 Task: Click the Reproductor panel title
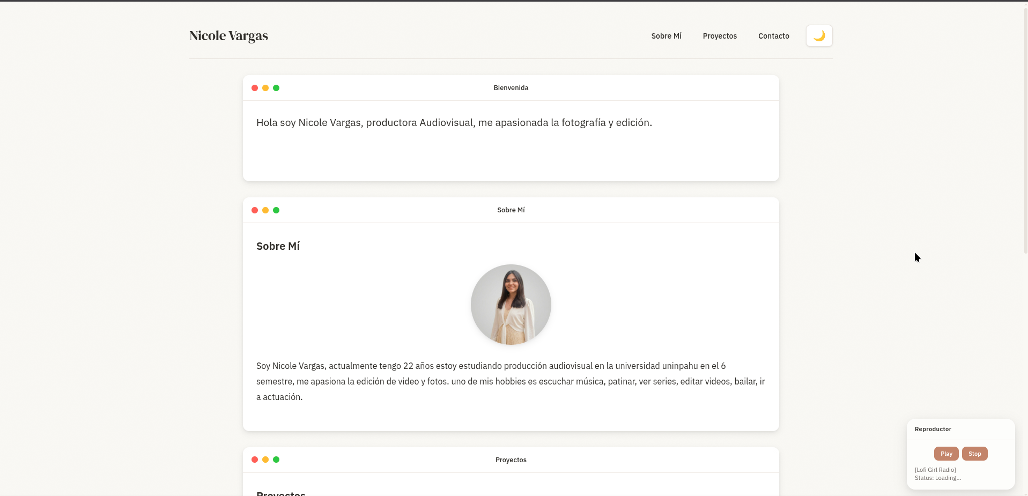pos(933,429)
